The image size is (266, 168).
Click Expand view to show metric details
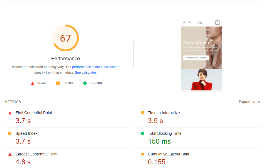coord(249,102)
